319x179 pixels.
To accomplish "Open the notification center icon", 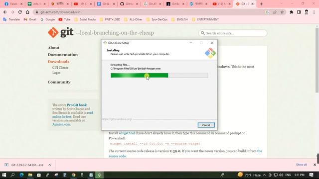I will [312, 175].
